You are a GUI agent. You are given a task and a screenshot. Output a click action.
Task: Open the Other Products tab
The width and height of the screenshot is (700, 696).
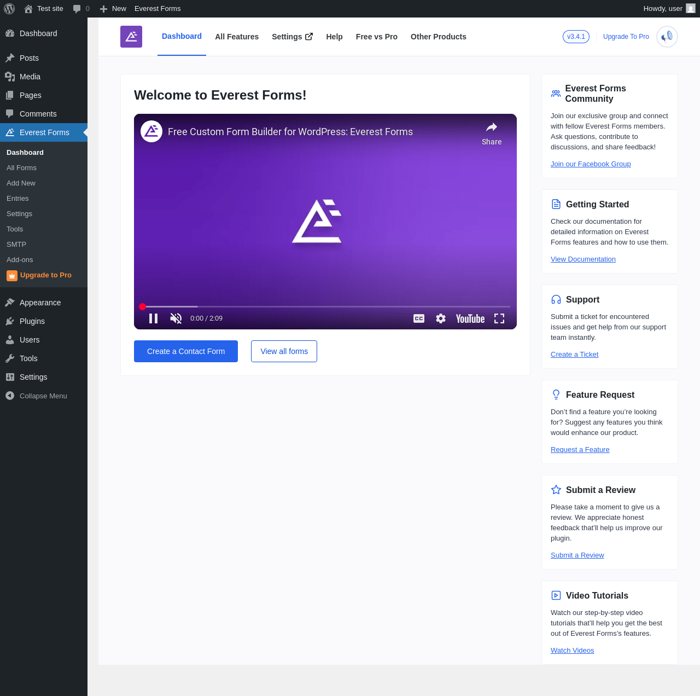coord(439,37)
